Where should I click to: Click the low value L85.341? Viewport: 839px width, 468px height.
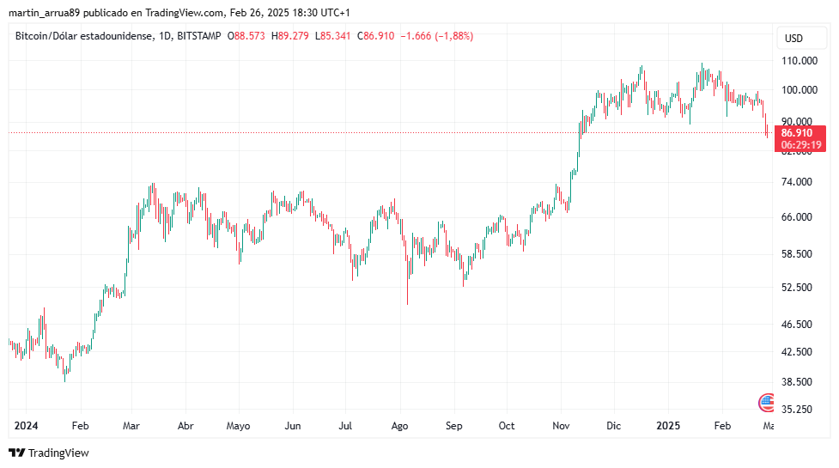pyautogui.click(x=333, y=36)
